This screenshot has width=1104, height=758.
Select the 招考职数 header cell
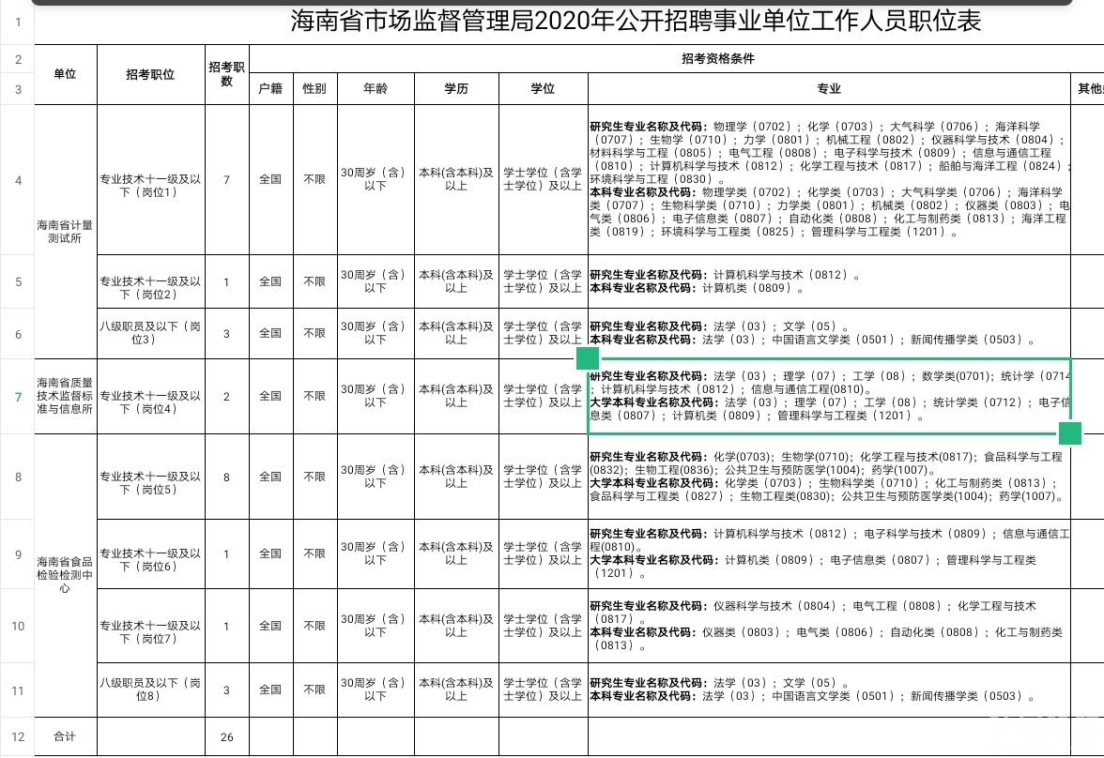coord(226,74)
